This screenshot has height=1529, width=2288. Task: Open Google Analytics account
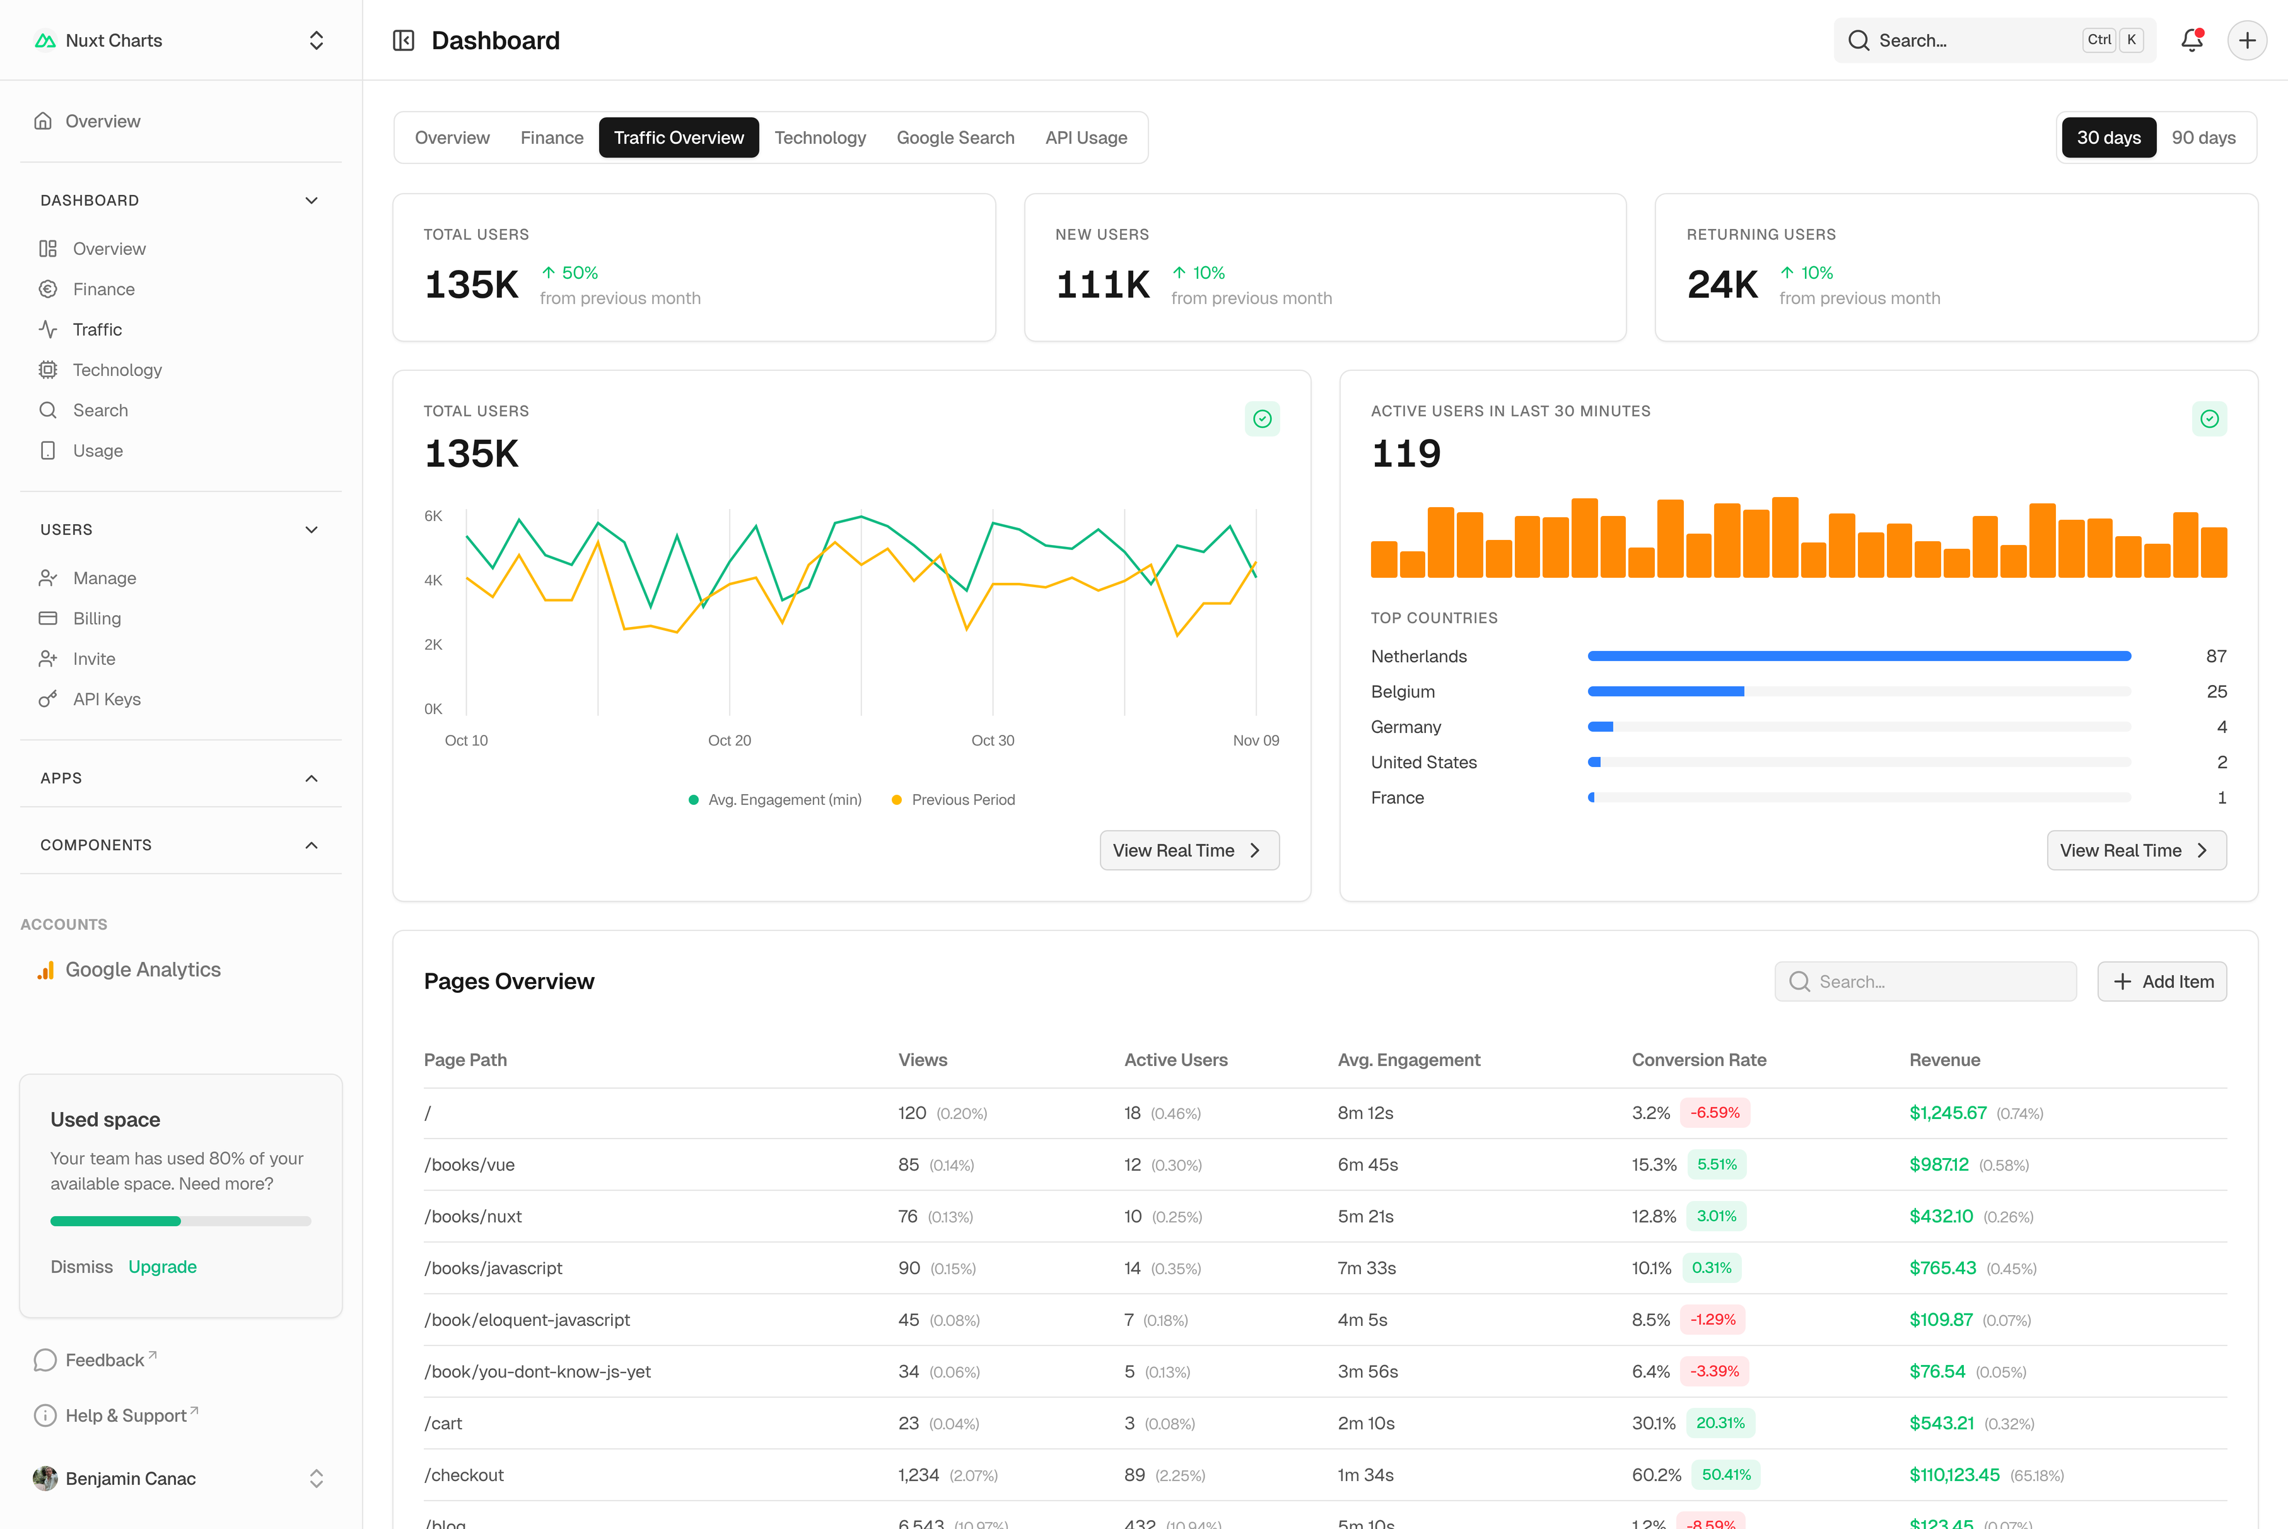point(143,970)
